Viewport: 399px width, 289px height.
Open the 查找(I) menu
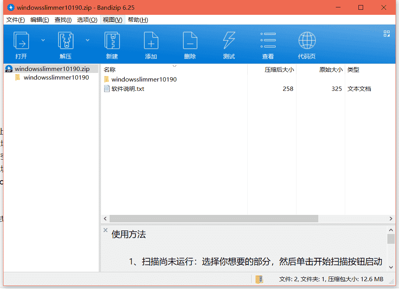click(x=63, y=20)
